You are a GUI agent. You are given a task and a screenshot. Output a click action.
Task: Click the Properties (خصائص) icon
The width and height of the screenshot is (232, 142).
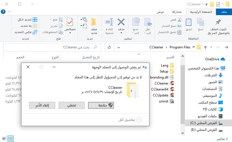(70, 22)
